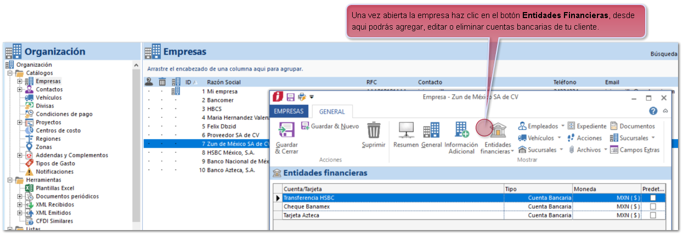The width and height of the screenshot is (683, 235).
Task: Click Empleados button in ribbon
Action: pyautogui.click(x=538, y=127)
